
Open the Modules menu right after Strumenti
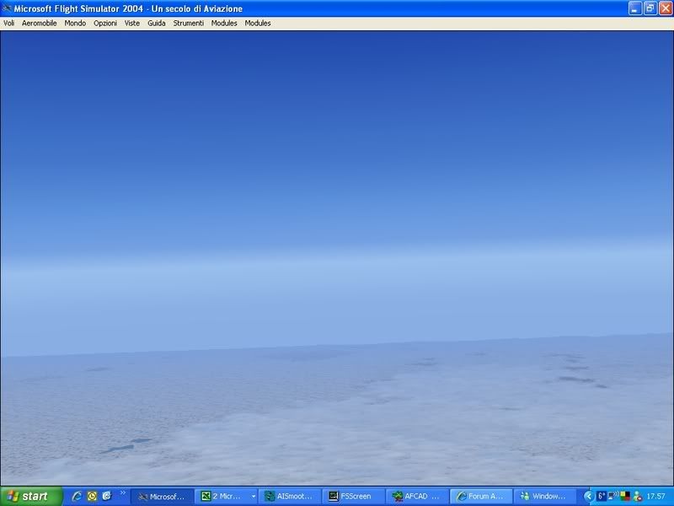(x=224, y=24)
